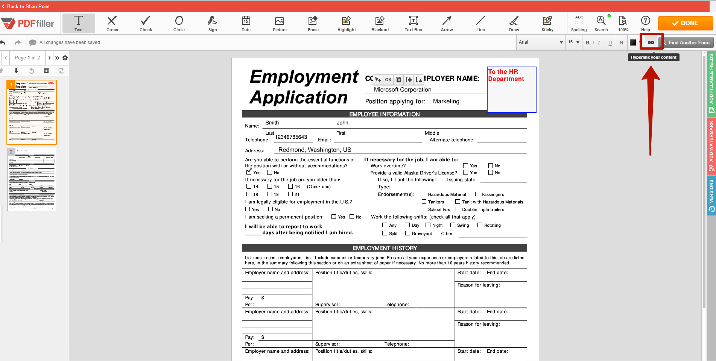Pick the Blackout tool
The image size is (716, 361).
380,23
